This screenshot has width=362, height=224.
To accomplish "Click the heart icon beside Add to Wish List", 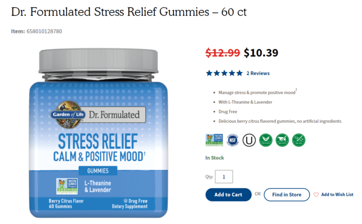I will tap(316, 195).
